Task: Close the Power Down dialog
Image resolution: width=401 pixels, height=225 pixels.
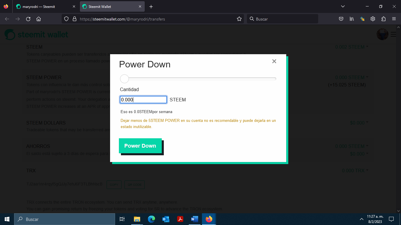Action: (274, 61)
